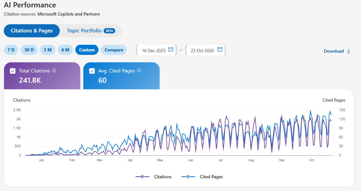Click the 1.5K label on Citations axis
Viewport: 361px width, 191px height.
click(17, 128)
